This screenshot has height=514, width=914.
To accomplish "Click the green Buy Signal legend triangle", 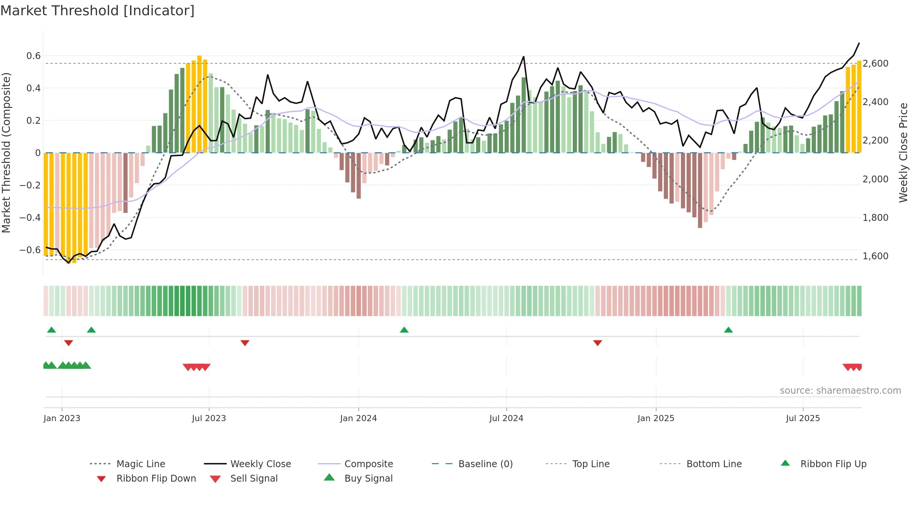I will [329, 477].
